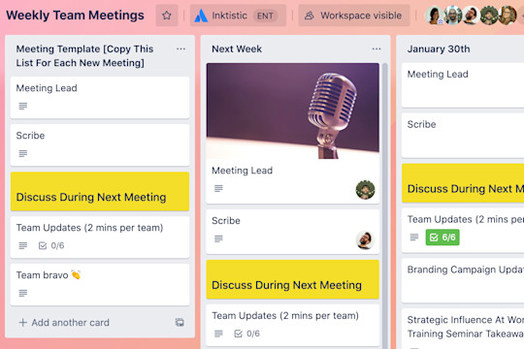Click the Next Week list scrollbar
This screenshot has height=349, width=524.
pos(384,206)
